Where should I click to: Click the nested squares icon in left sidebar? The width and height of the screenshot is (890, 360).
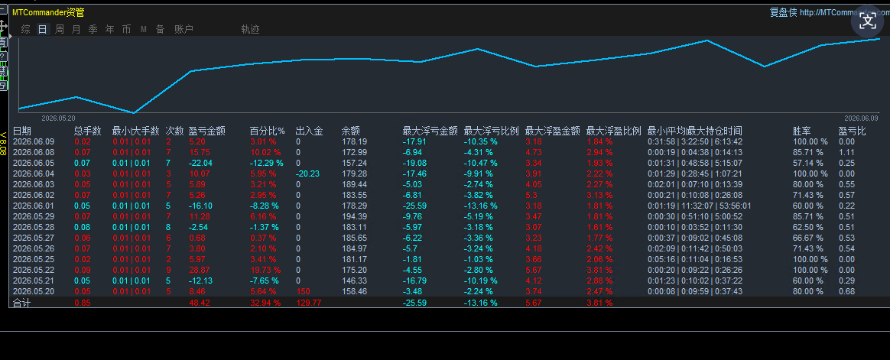3,85
